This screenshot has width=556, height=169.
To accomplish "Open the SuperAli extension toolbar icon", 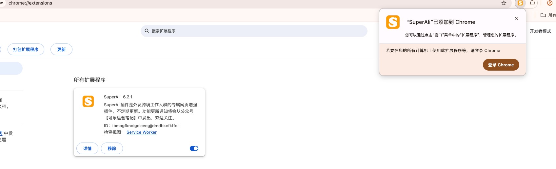I will 520,3.
